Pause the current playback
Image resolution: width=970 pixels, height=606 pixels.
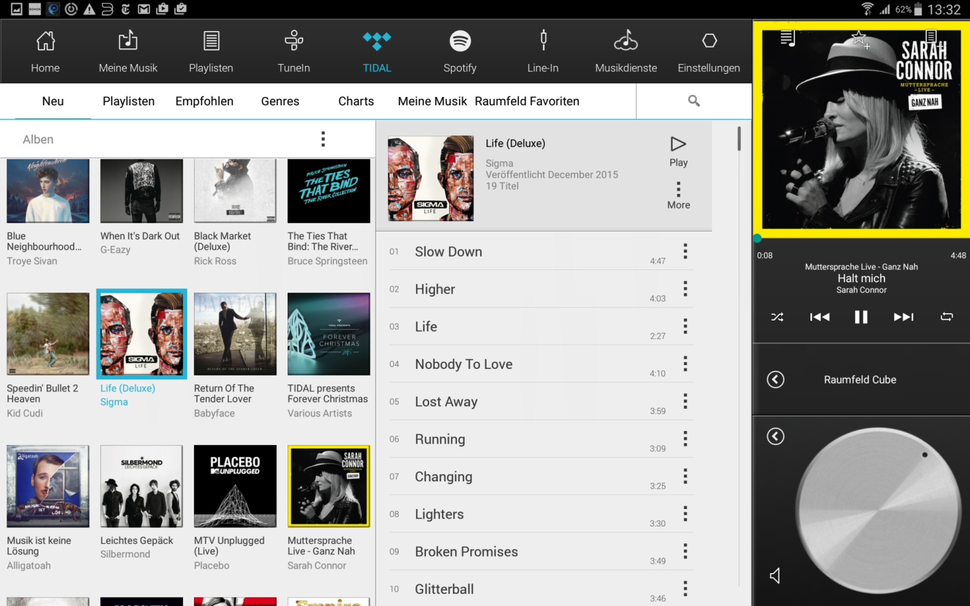[x=861, y=317]
